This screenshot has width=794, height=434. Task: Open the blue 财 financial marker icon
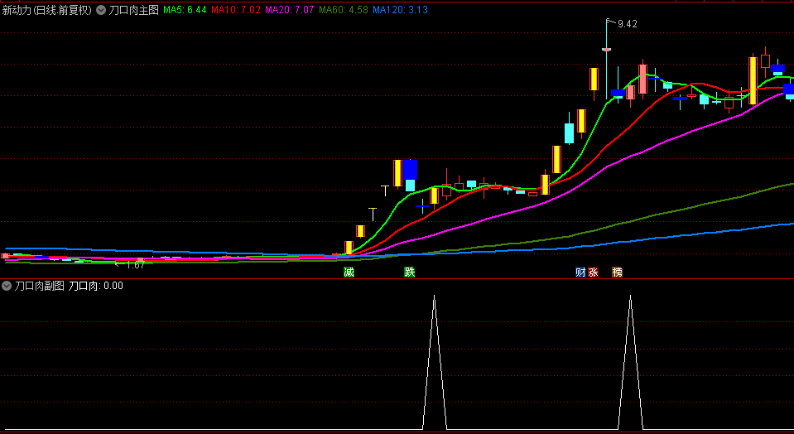coord(580,272)
